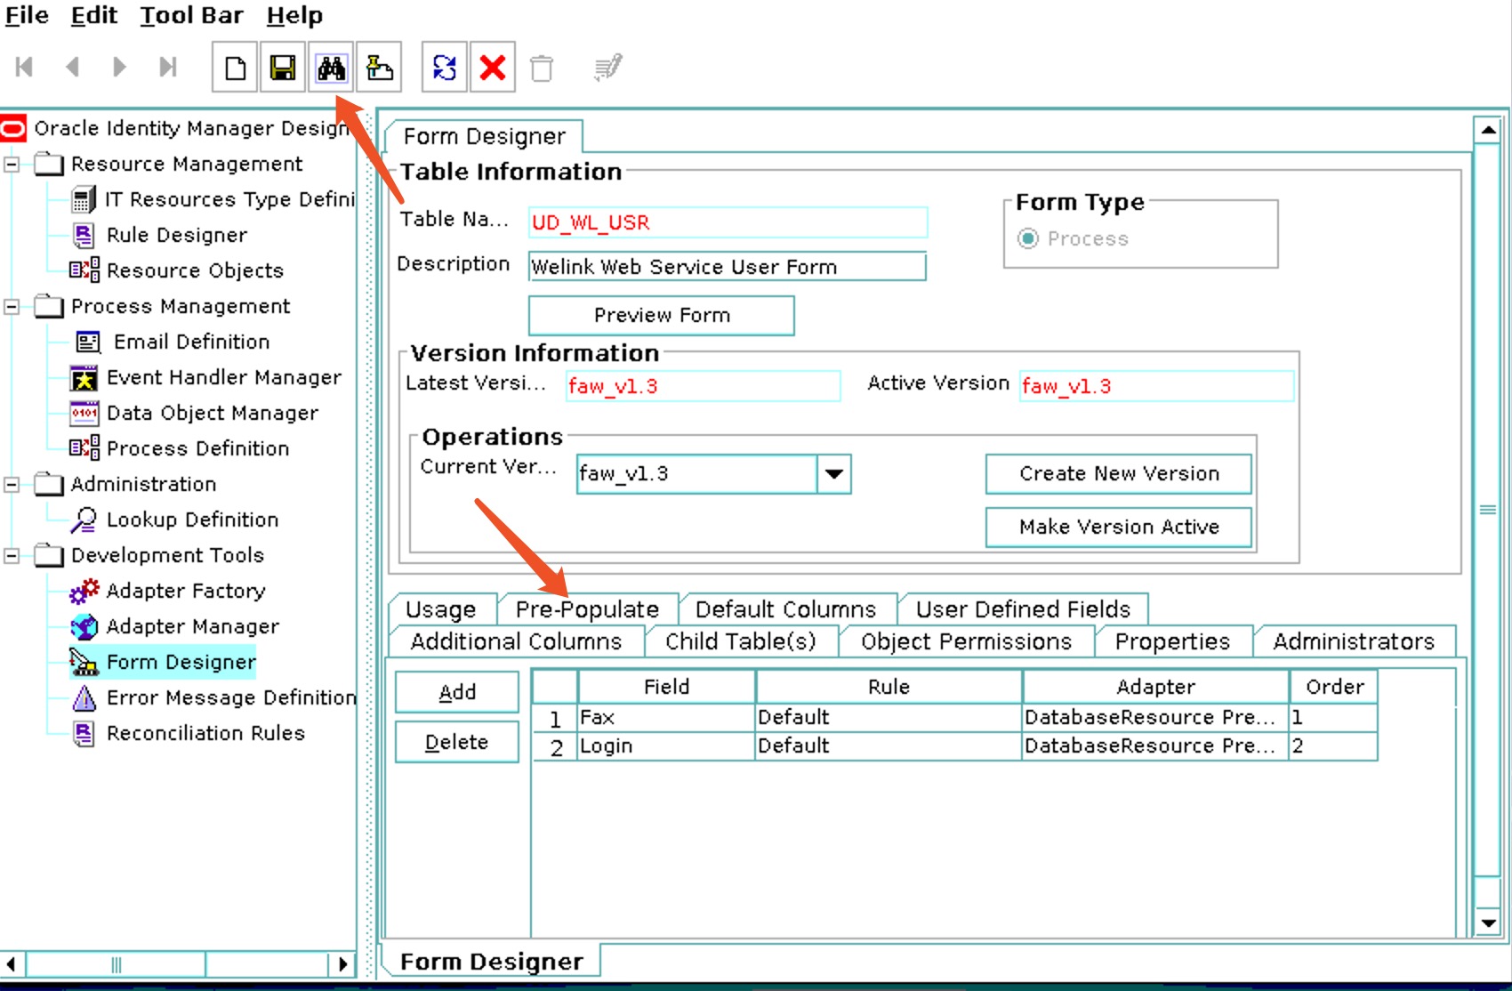Screen dimensions: 1512x991
Task: Switch to the Additional Columns tab
Action: coord(516,641)
